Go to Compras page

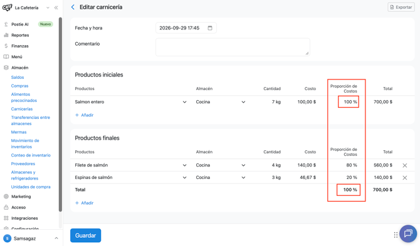point(19,86)
